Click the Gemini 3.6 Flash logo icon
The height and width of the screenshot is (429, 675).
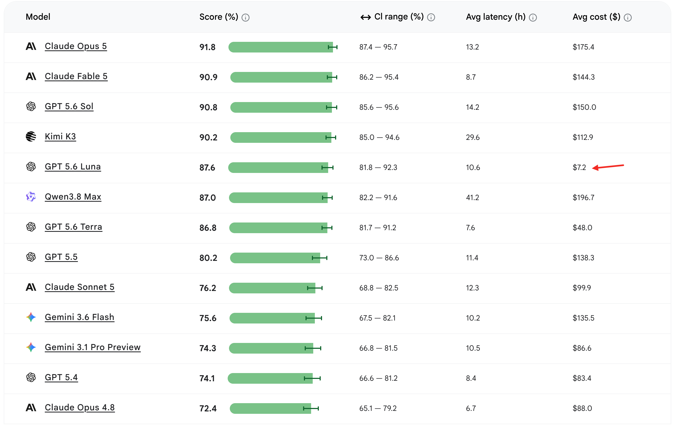31,317
